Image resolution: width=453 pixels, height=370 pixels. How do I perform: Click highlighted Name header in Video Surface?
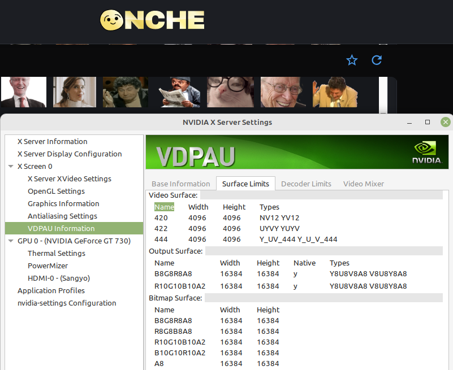point(164,207)
